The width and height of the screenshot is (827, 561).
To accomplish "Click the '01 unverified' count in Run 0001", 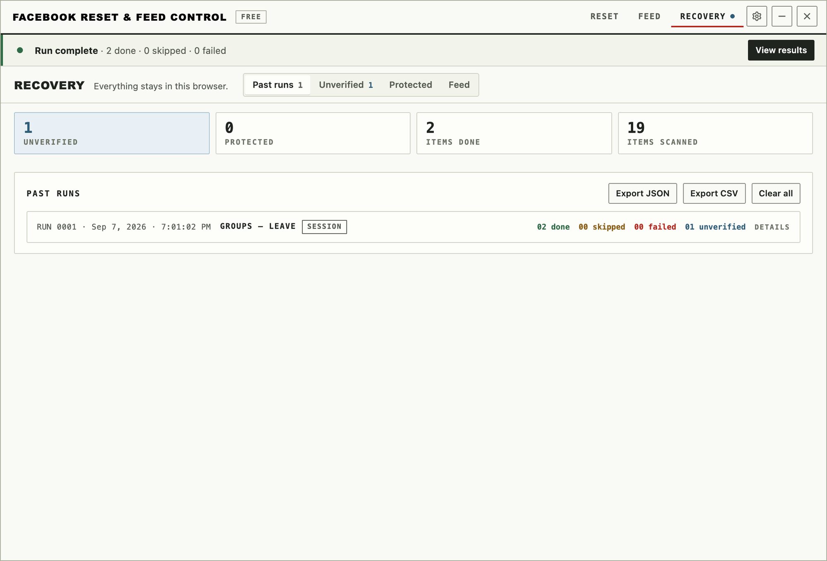I will pos(715,227).
